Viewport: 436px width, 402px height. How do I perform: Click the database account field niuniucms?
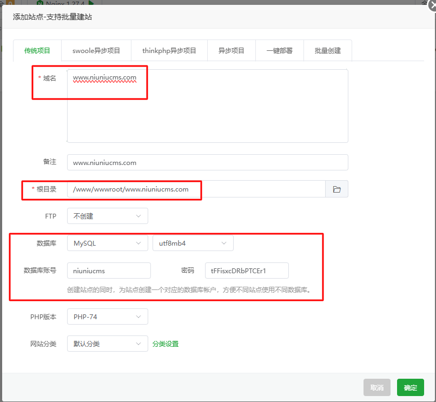[x=109, y=271]
